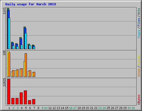The height and width of the screenshot is (111, 142).
Task: Click the Sites legend label
Action: [139, 73]
